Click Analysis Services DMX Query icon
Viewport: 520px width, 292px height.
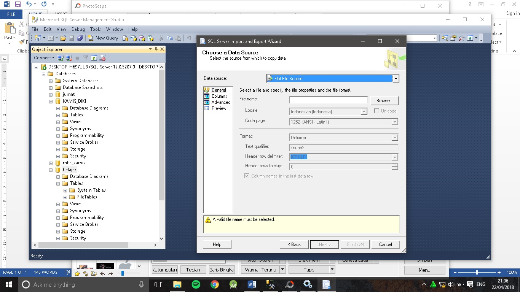pos(142,38)
